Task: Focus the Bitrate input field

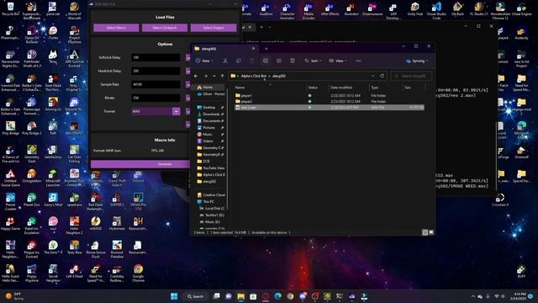Action: point(156,98)
